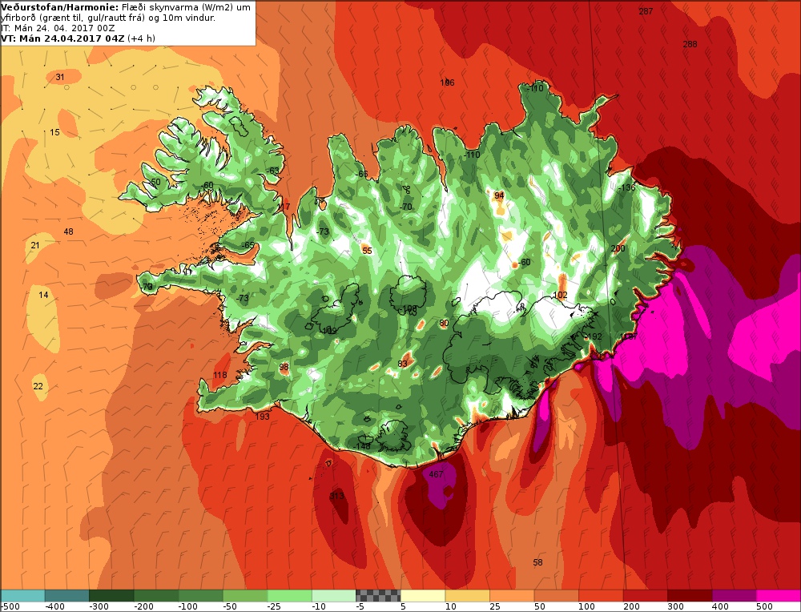Click the 'IT: Mán 24. 04. 2017 00Z' line
Screen dimensions: 801x612
[x=58, y=28]
